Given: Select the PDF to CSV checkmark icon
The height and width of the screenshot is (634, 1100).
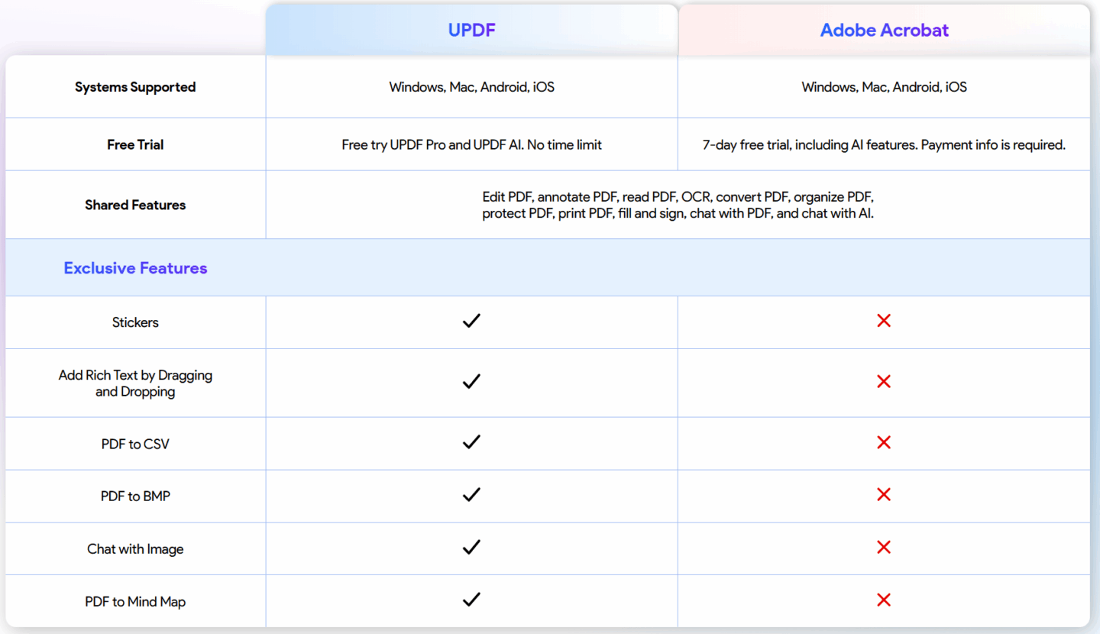Looking at the screenshot, I should [x=471, y=442].
